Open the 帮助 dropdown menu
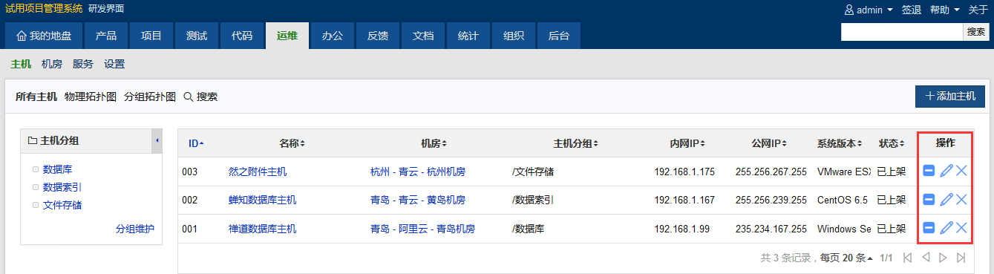 point(944,10)
